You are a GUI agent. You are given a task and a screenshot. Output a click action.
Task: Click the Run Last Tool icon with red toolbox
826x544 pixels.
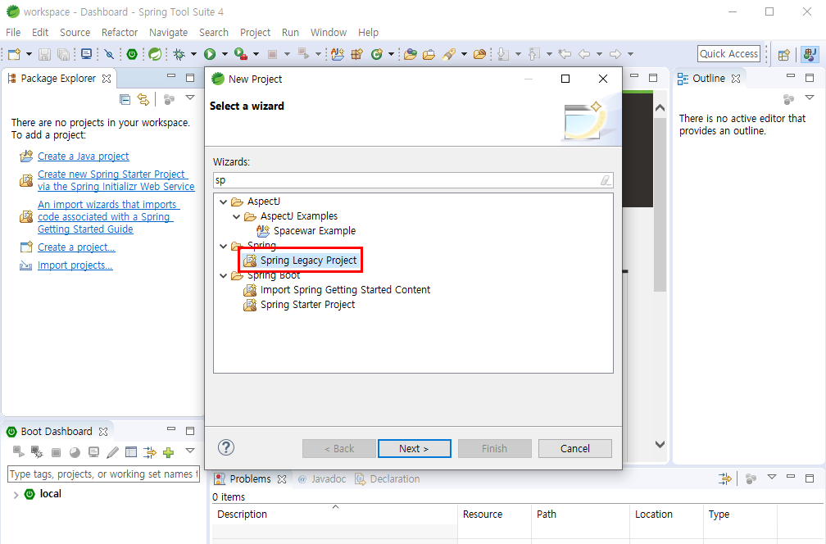[x=241, y=54]
